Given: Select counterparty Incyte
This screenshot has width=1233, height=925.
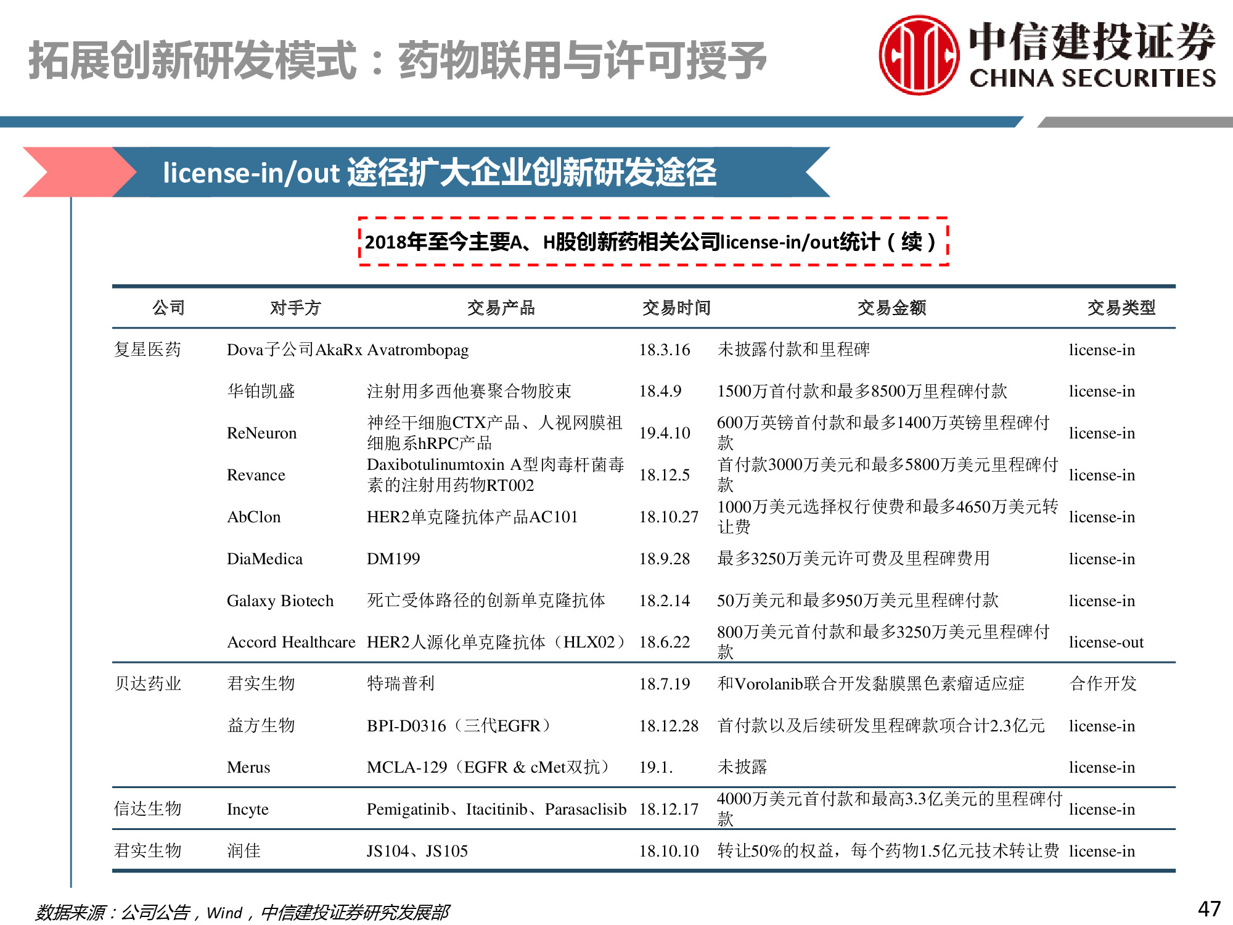Looking at the screenshot, I should point(248,809).
